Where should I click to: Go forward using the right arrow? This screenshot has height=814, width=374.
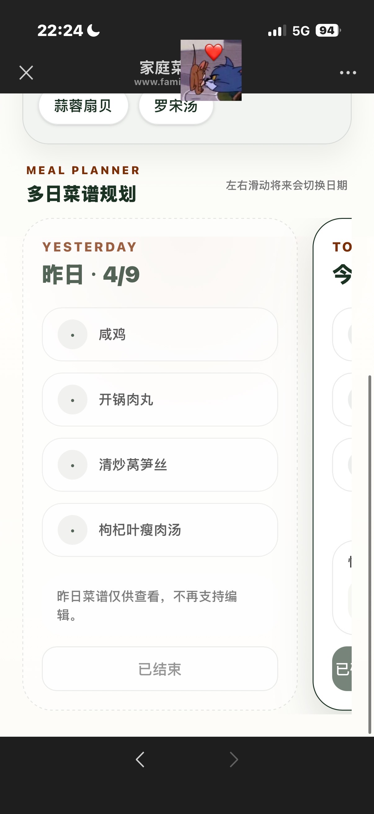click(234, 759)
